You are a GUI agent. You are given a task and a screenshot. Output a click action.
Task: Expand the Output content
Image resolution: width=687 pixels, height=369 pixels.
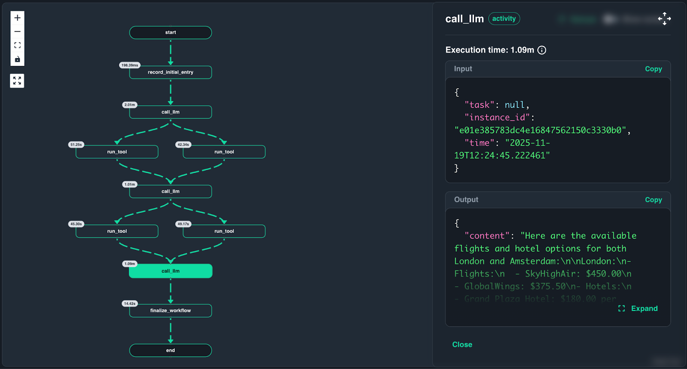638,309
